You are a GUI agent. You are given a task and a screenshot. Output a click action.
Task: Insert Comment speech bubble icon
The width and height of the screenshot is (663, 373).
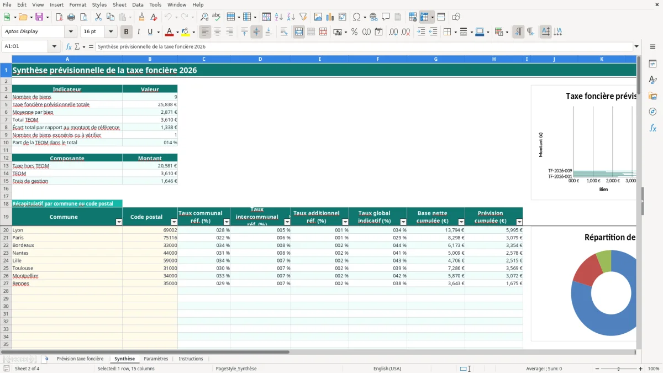click(x=386, y=17)
